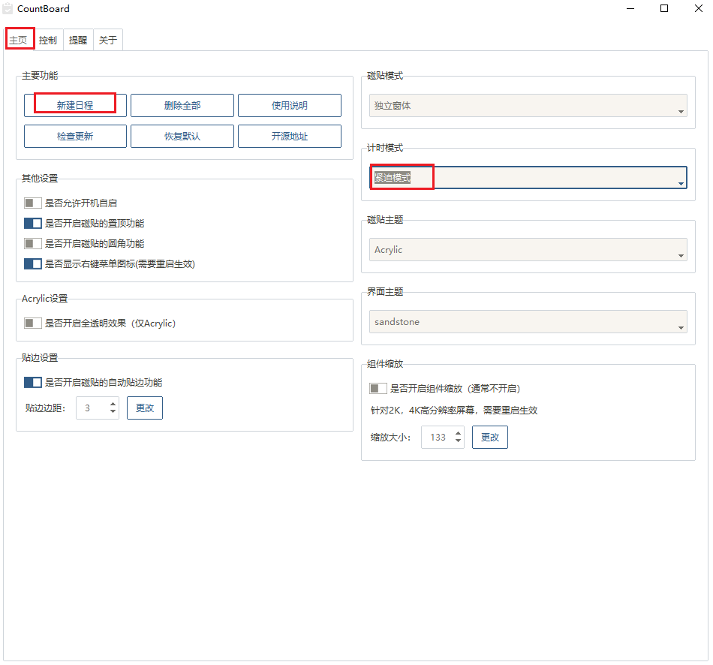Switch to the 提醒 tab
Image resolution: width=713 pixels, height=665 pixels.
77,40
